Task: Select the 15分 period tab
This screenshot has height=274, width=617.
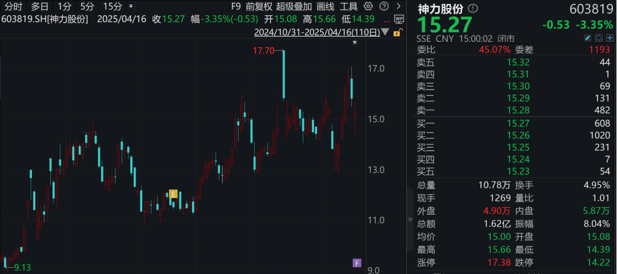Action: pyautogui.click(x=112, y=6)
